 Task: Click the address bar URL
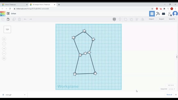click(x=33, y=9)
